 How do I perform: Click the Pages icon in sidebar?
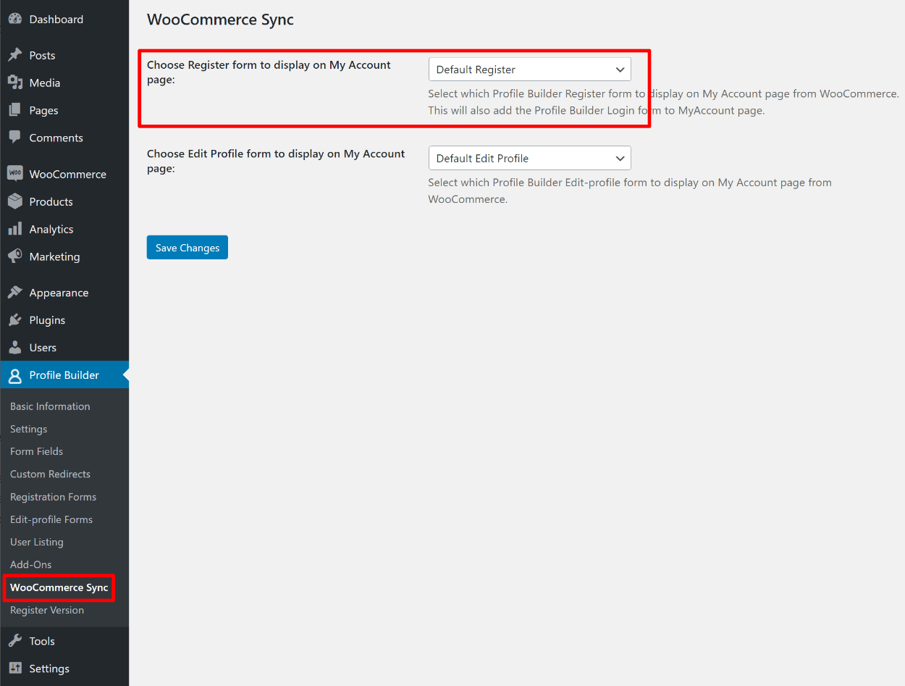click(14, 111)
